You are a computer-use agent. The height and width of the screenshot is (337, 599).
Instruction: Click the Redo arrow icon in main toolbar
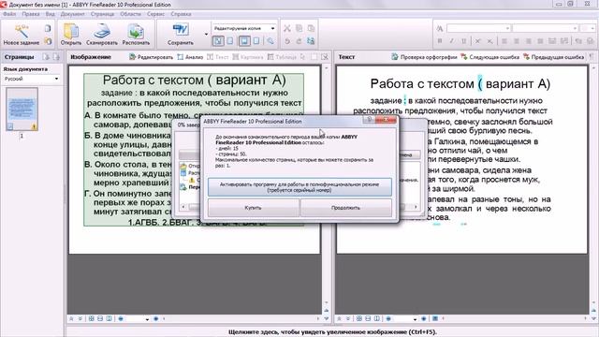[299, 41]
